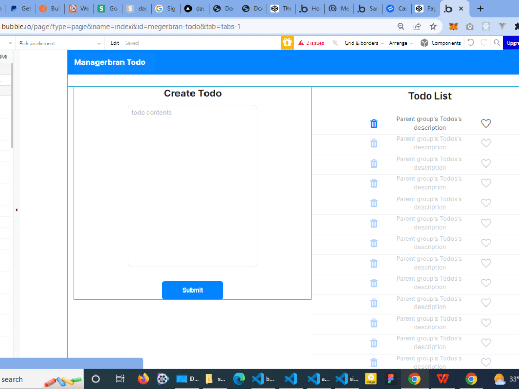Open the File Explorer 's...' taskbar item
This screenshot has height=389, width=519.
coord(215,379)
